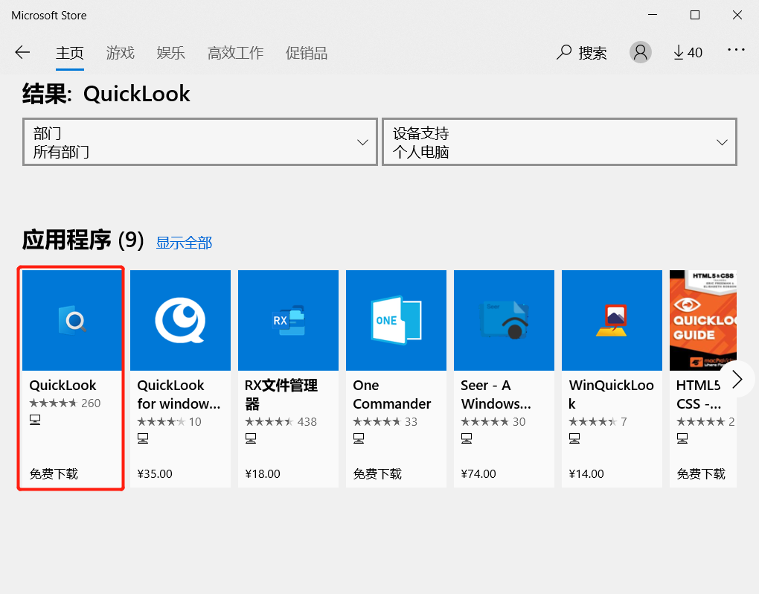Click the 搜索 label

[x=592, y=53]
